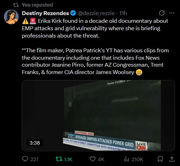The image size is (180, 166).
Task: Expand the tweet by clicking its text
Action: [x=95, y=47]
